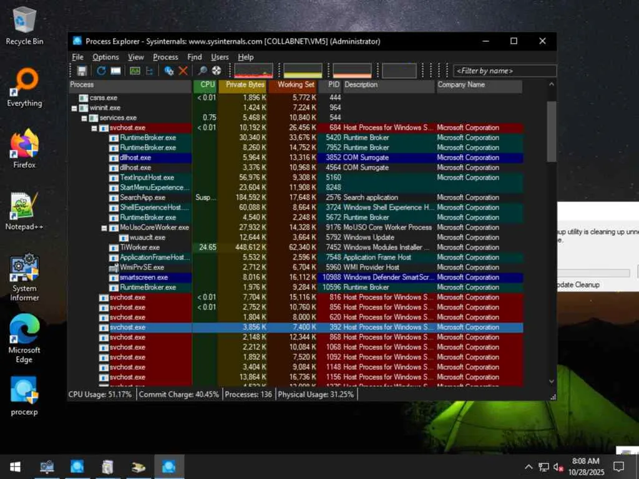Sort by Private Bytes column header

[x=243, y=85]
